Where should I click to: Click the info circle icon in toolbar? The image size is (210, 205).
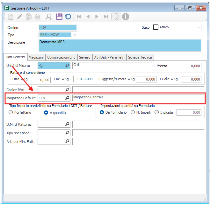125,17
